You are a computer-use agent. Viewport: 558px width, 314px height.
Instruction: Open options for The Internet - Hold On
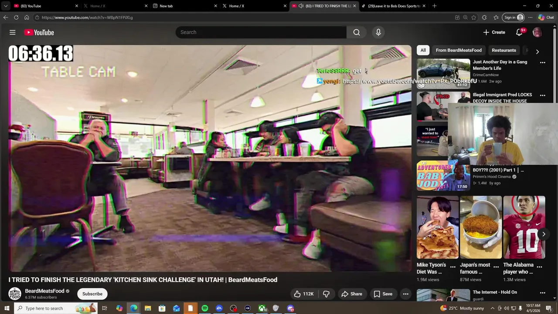(x=542, y=293)
